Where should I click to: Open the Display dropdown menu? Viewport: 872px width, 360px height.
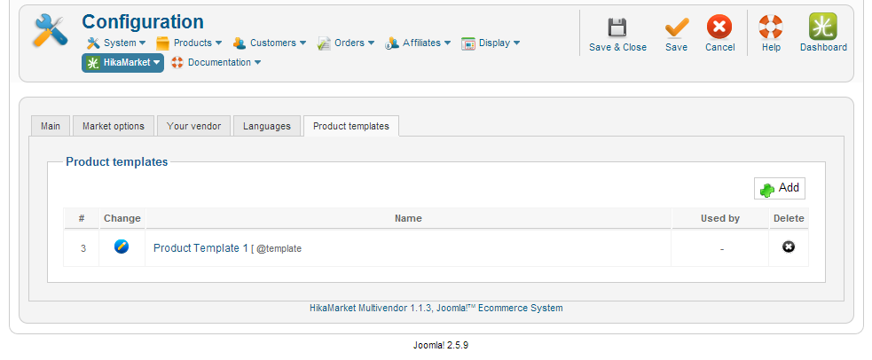(491, 43)
